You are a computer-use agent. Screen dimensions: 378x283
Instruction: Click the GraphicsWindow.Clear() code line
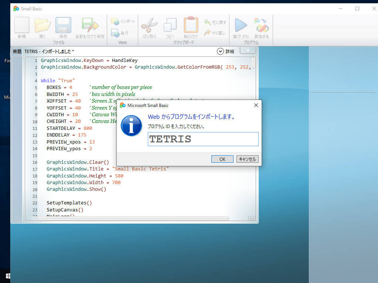pos(78,162)
